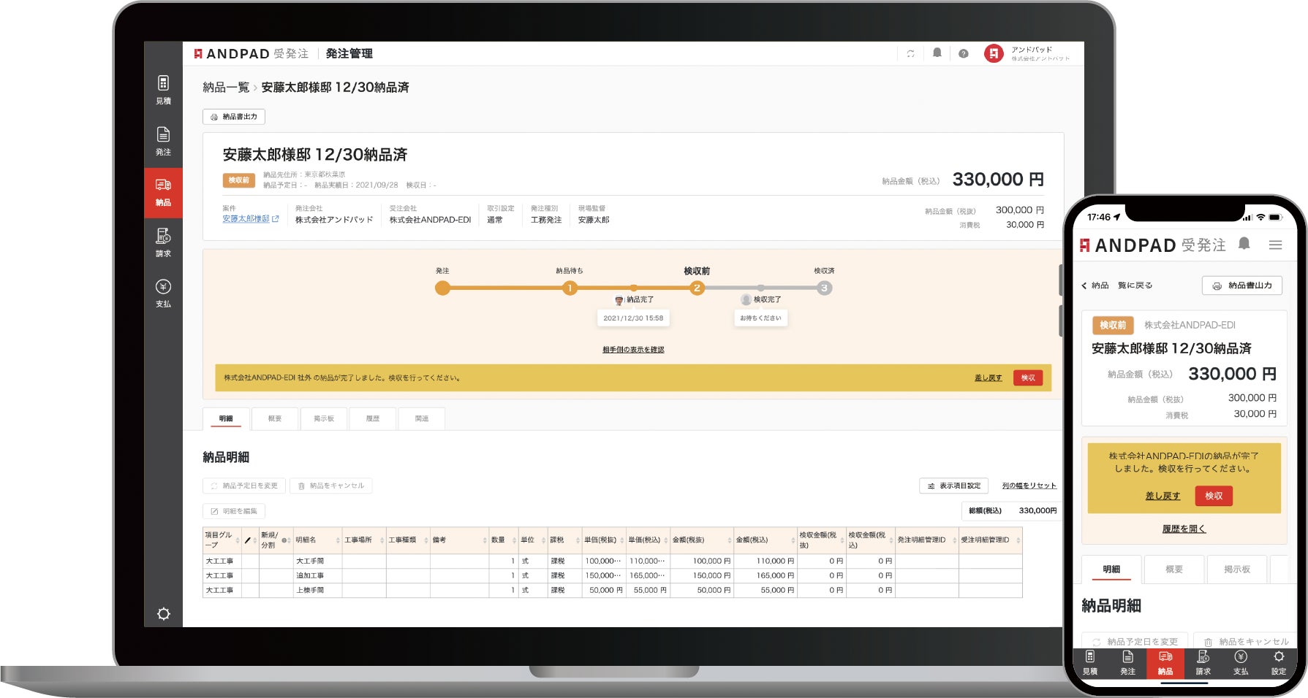
Task: Click 納品書出力 button on laptop
Action: pos(234,117)
